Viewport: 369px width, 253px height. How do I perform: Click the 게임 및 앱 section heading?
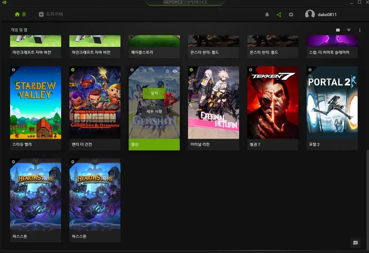[x=19, y=30]
